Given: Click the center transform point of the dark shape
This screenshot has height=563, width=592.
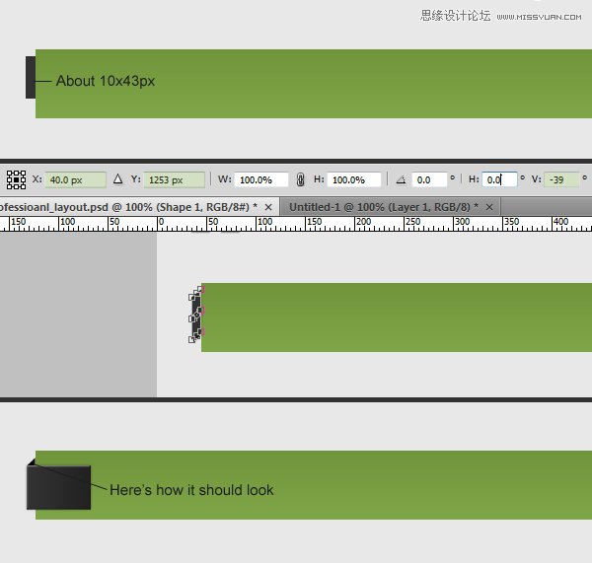Looking at the screenshot, I should coord(196,315).
